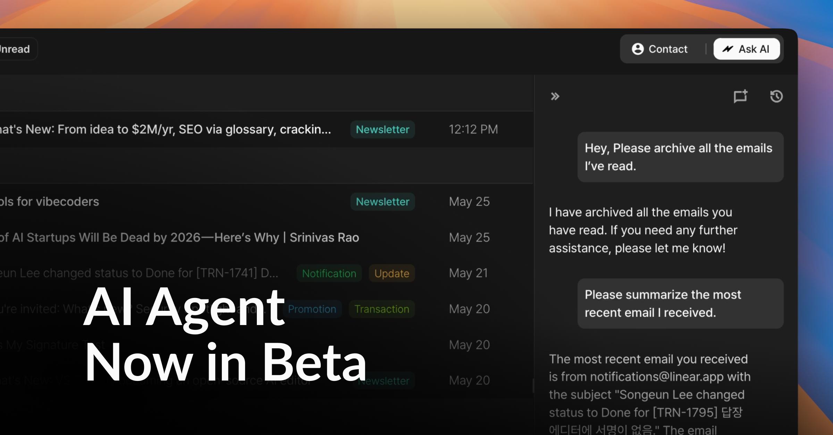Open the Contact tab
Image resolution: width=833 pixels, height=435 pixels.
coord(659,49)
